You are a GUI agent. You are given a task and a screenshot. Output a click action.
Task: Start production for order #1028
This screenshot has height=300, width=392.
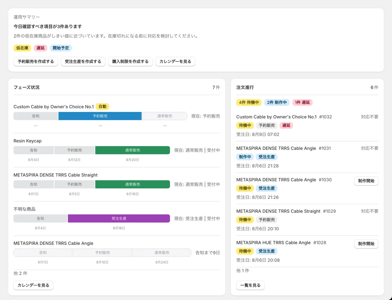point(366,244)
